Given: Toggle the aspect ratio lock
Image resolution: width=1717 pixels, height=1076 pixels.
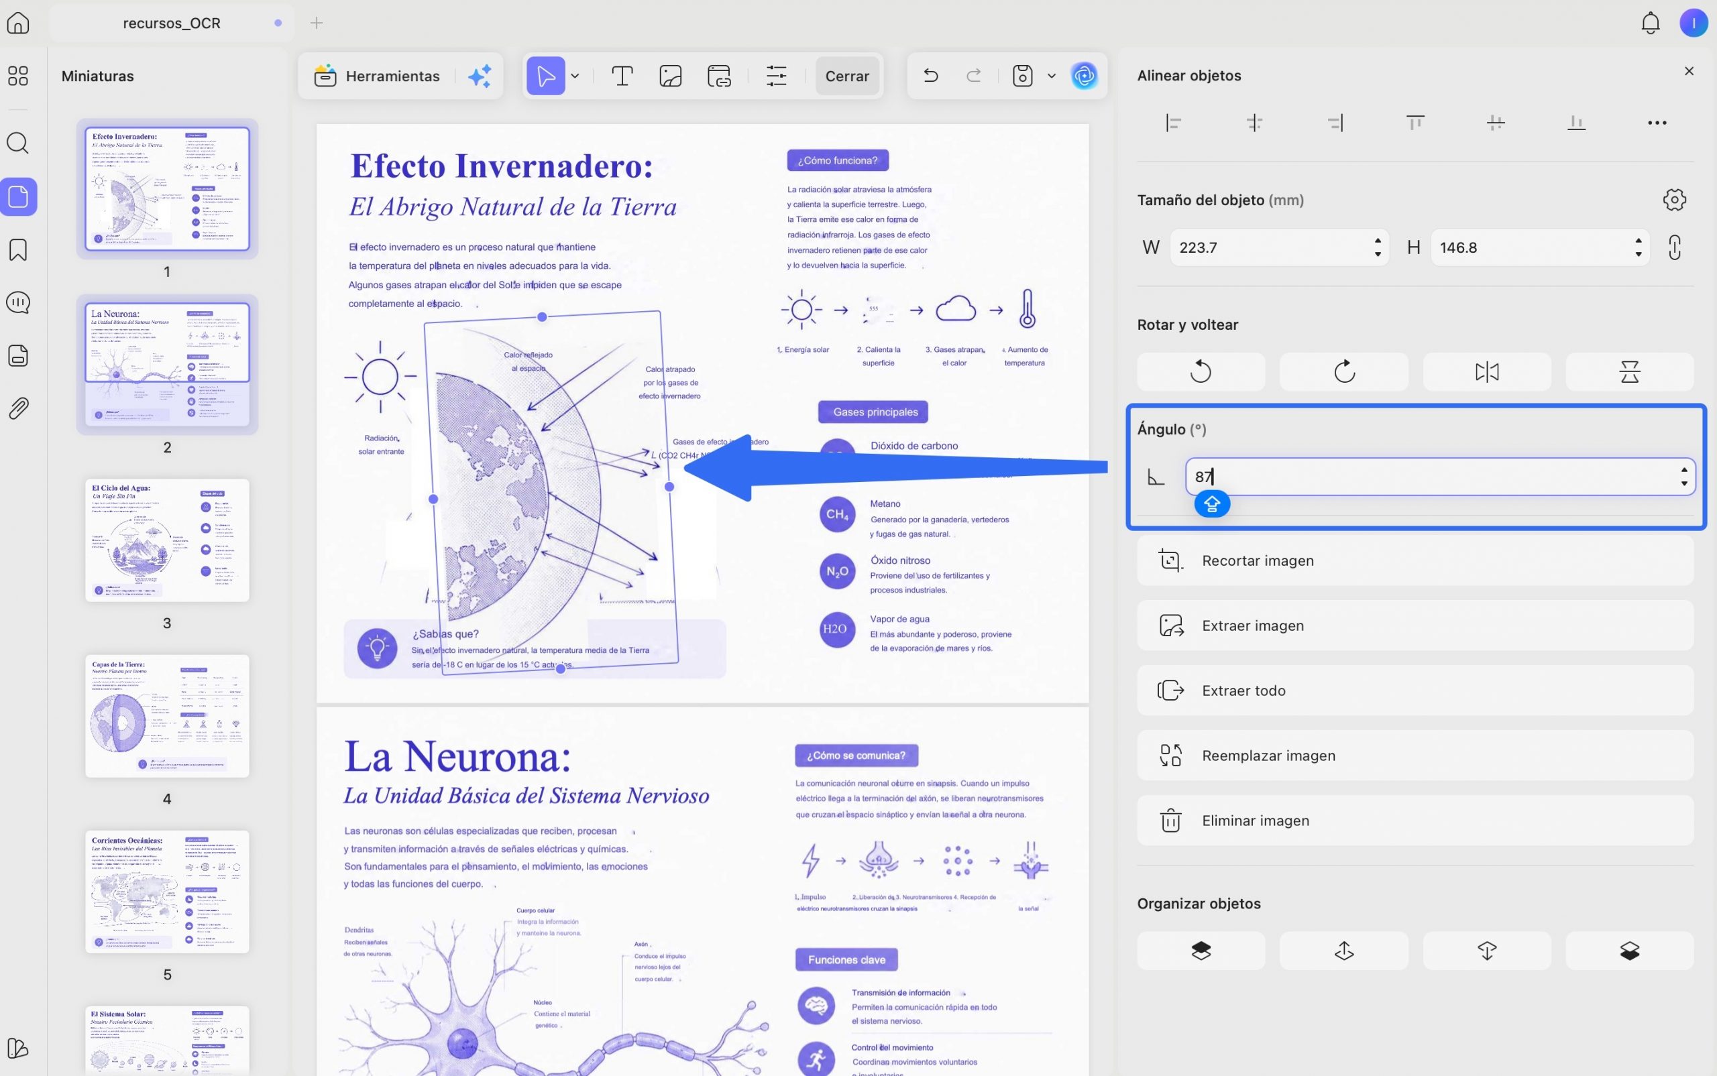Looking at the screenshot, I should pos(1674,247).
